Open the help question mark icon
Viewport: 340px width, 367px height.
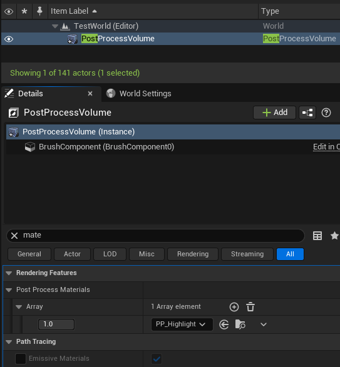(326, 113)
